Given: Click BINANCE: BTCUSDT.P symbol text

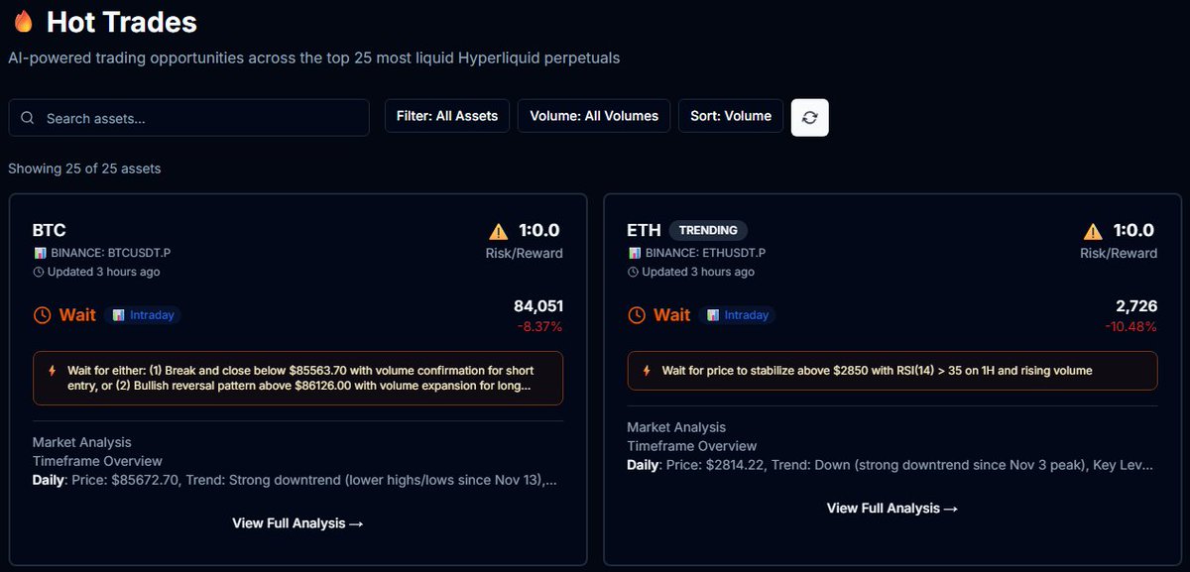Looking at the screenshot, I should [110, 254].
